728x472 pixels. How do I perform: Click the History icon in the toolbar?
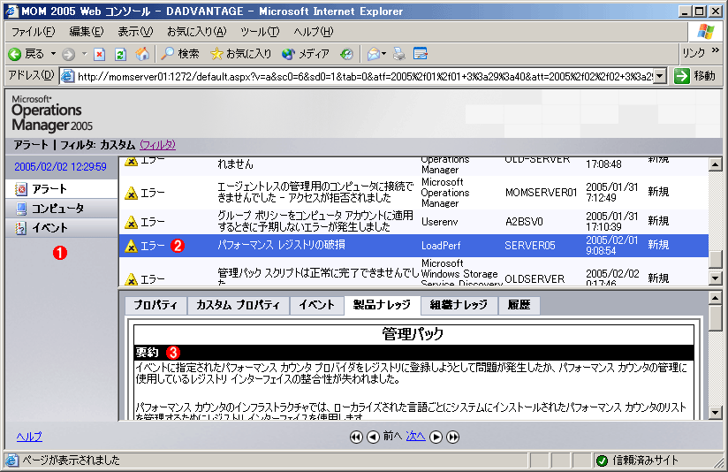click(346, 54)
